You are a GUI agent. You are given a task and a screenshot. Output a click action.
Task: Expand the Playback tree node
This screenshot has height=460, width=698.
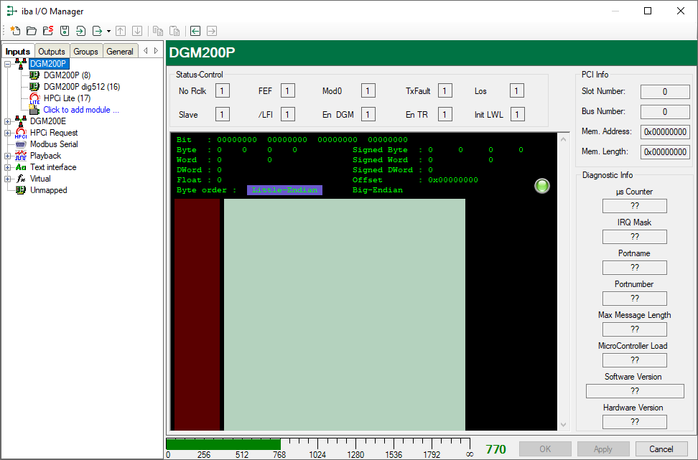[8, 156]
